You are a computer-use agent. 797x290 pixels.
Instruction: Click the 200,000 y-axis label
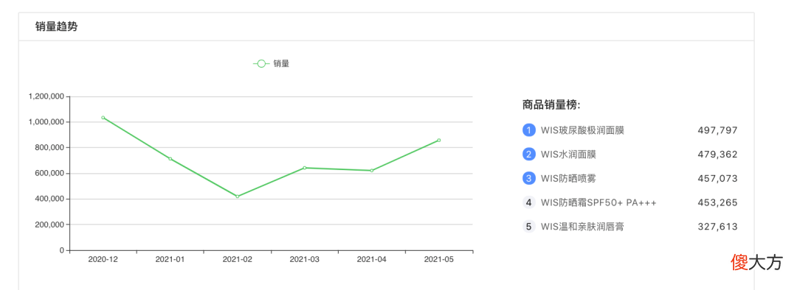coord(49,224)
